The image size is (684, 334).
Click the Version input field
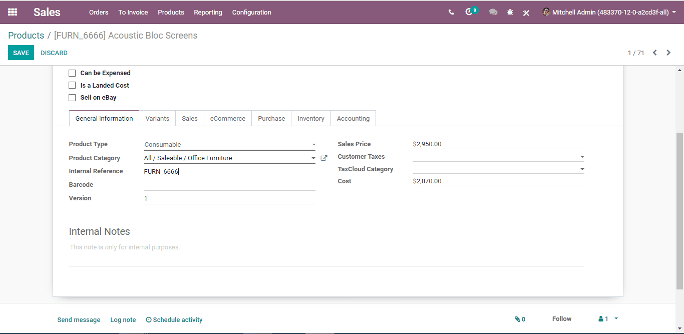click(x=230, y=198)
